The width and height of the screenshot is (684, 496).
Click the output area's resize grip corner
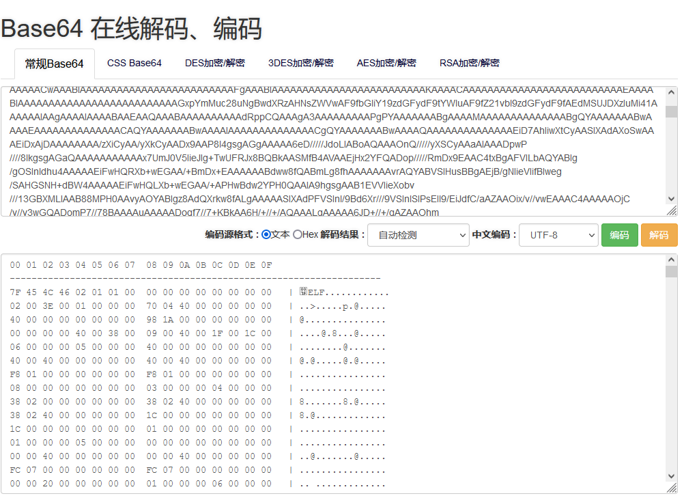coord(672,488)
